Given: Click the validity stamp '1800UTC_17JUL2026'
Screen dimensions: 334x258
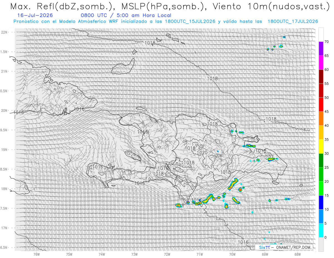Looking at the screenshot, I should click(293, 21).
